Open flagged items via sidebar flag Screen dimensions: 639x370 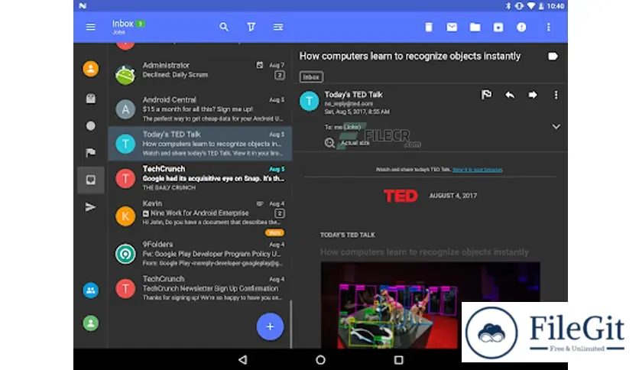[x=90, y=152]
